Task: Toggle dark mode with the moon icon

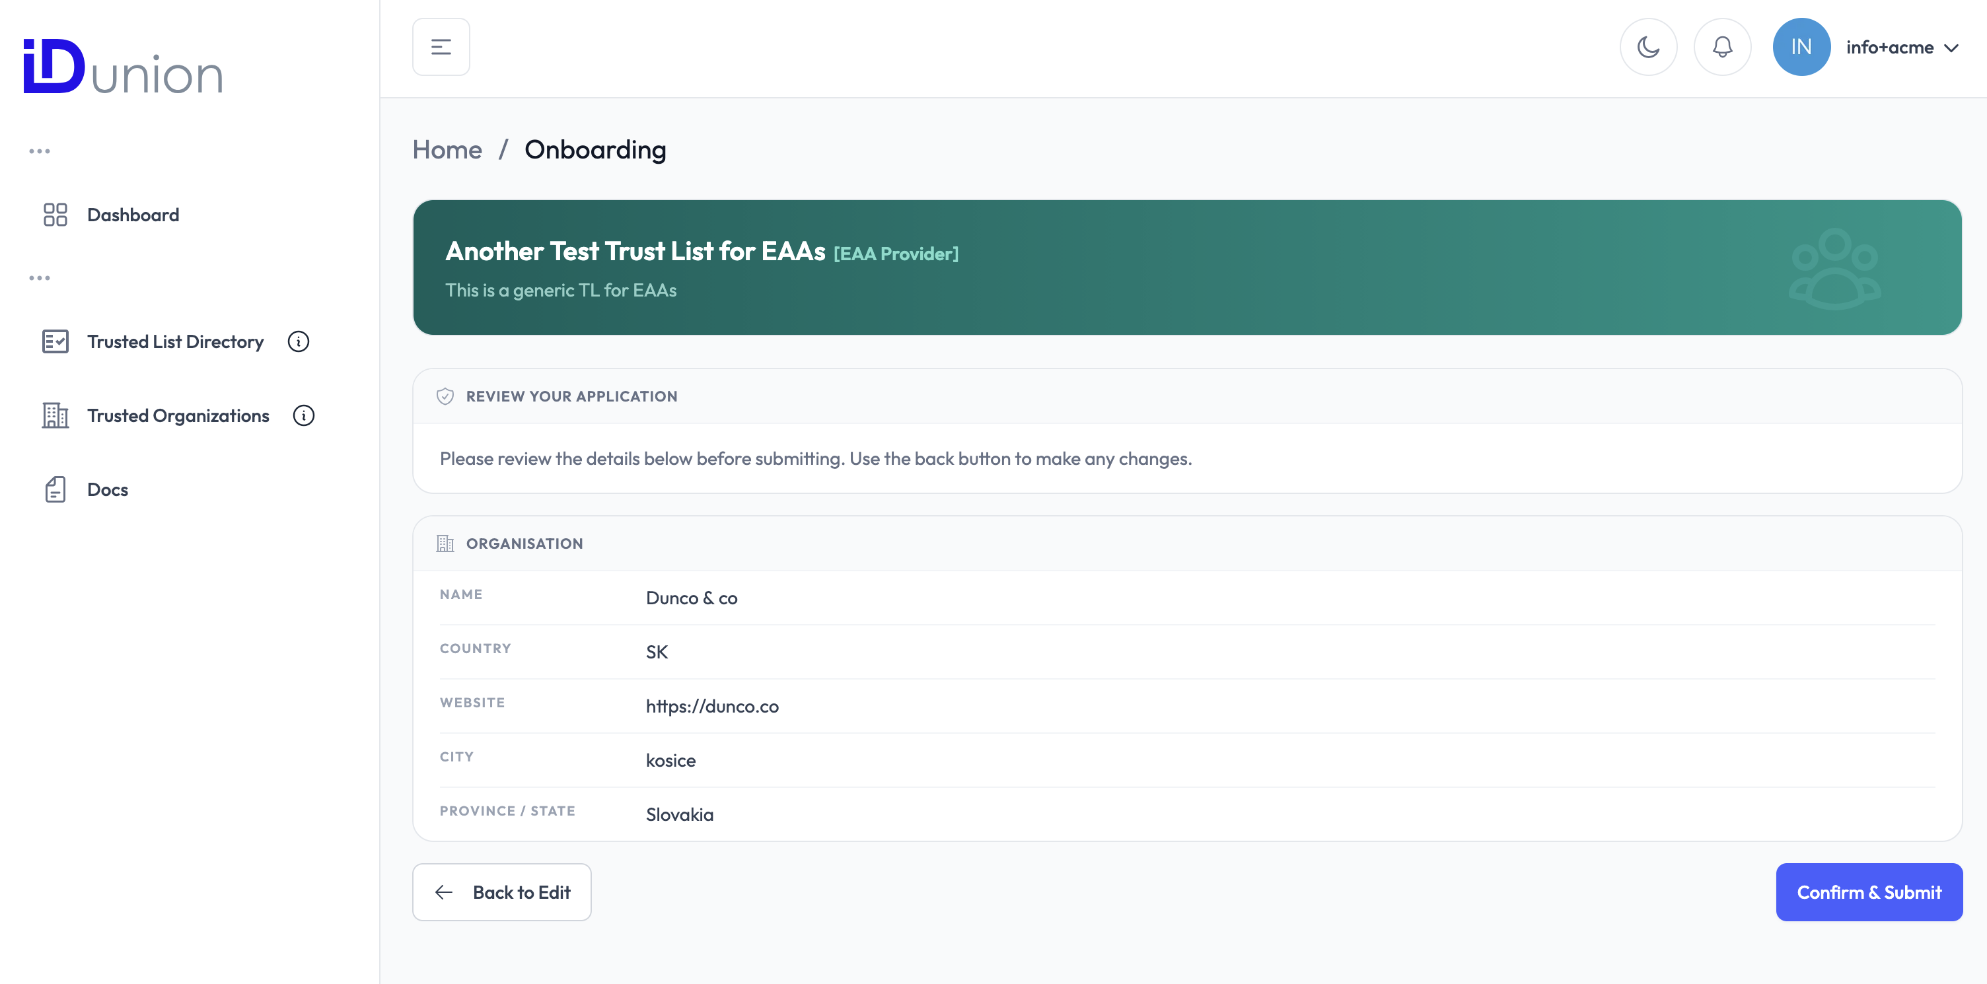Action: [x=1648, y=46]
